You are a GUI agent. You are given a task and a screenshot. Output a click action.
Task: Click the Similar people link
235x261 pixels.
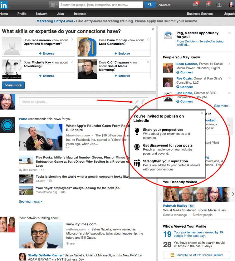coord(202,215)
